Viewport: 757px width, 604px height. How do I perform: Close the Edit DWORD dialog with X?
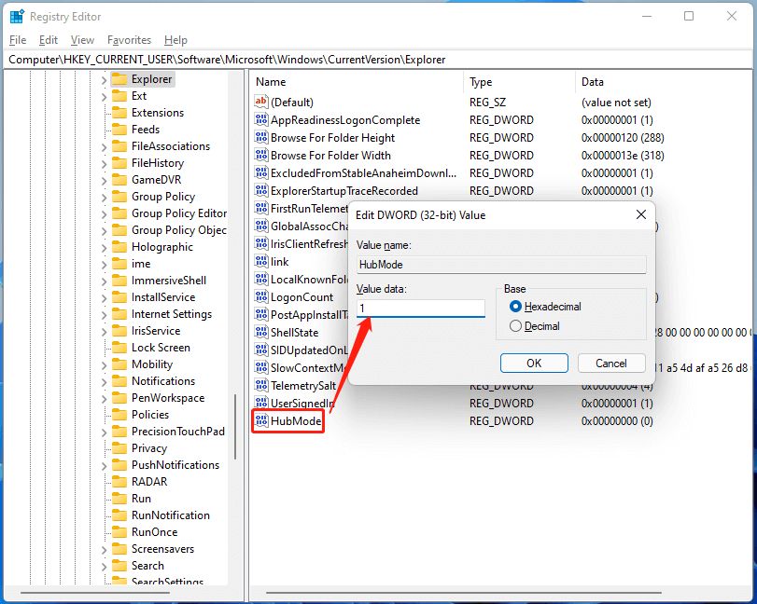[640, 214]
